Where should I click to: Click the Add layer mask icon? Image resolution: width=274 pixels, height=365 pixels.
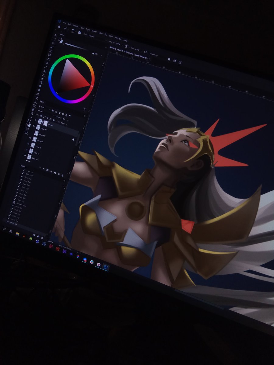tap(47, 170)
